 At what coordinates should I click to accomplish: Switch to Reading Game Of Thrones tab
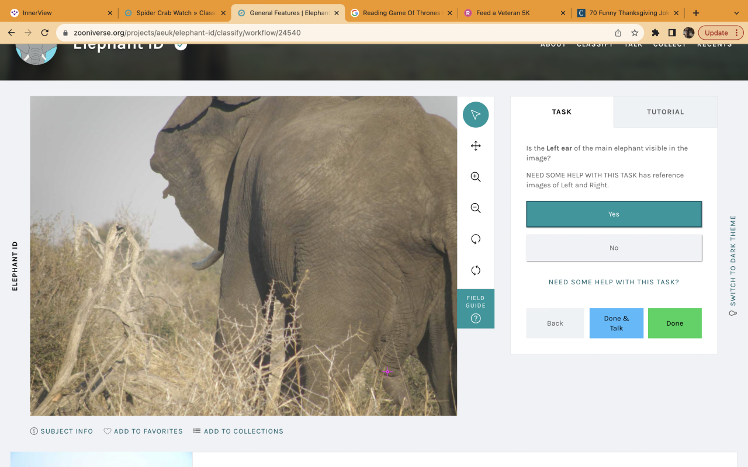click(x=401, y=13)
